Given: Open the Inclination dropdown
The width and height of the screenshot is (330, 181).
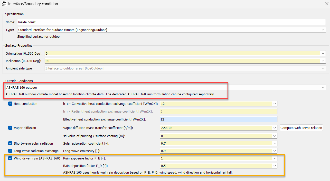Looking at the screenshot, I should point(323,61).
